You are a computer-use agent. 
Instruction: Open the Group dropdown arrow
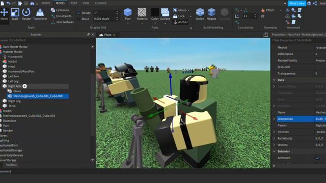click(x=188, y=10)
